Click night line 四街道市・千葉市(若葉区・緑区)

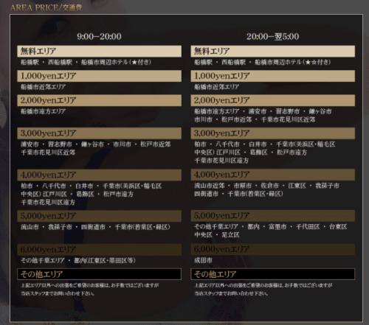click(238, 194)
